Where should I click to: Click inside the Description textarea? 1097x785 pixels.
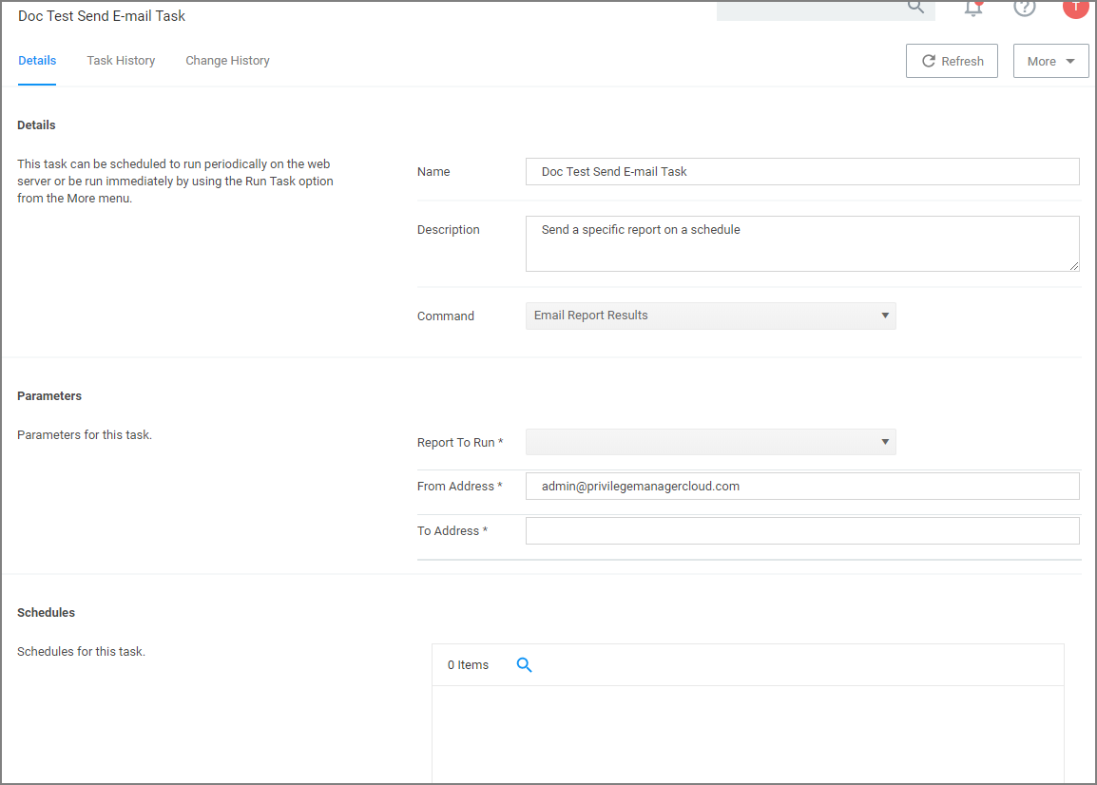tap(802, 243)
